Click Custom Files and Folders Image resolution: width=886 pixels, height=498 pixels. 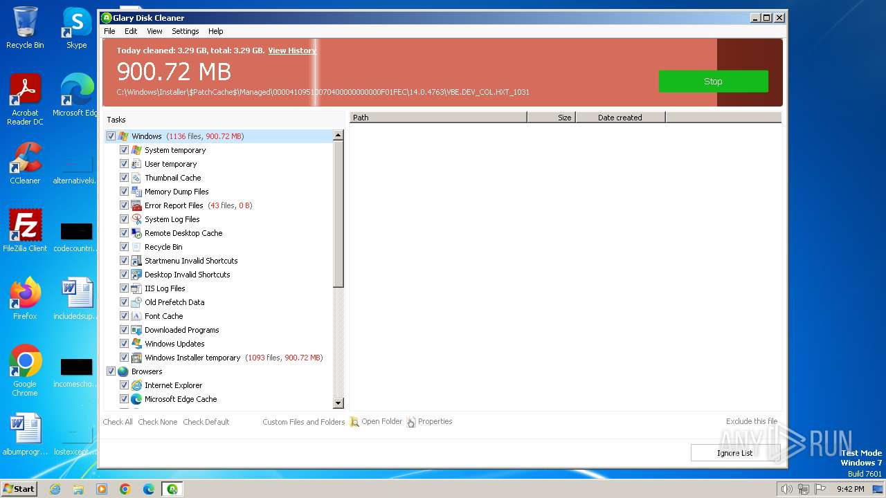tap(303, 422)
